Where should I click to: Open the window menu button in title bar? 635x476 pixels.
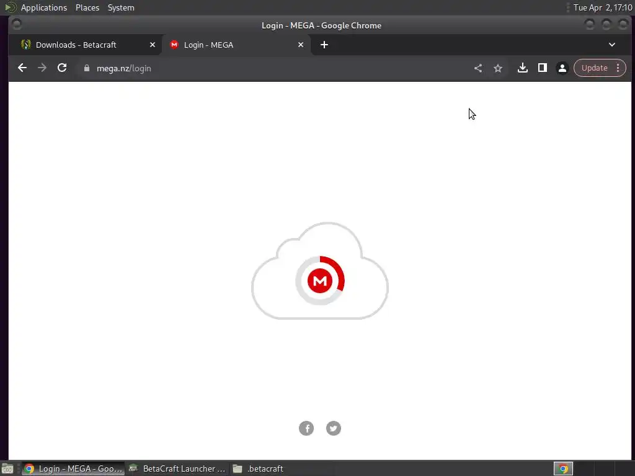coord(17,25)
